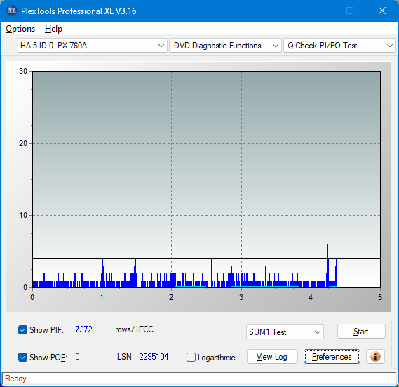Open Preferences

pyautogui.click(x=332, y=357)
